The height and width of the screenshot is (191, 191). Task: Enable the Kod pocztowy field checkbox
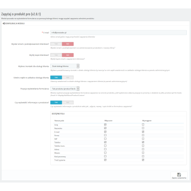105,156
